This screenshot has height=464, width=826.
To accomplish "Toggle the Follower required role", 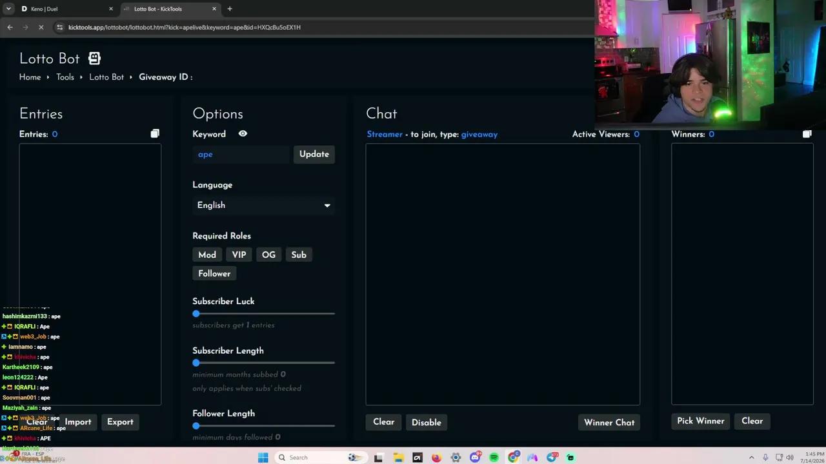I will click(214, 273).
